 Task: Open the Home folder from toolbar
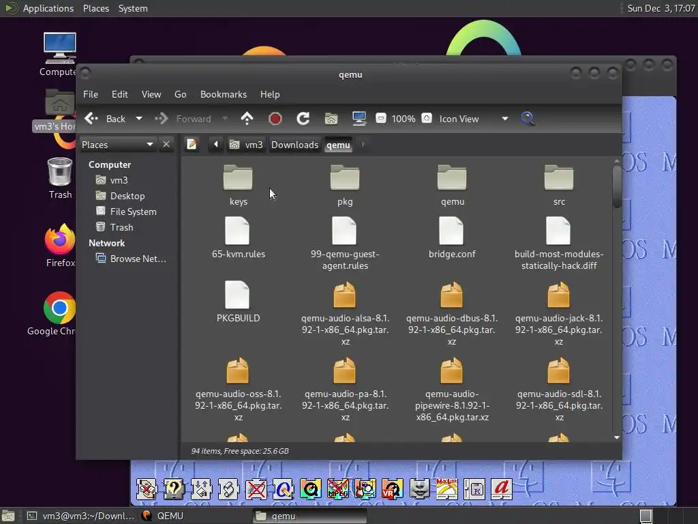[x=331, y=119]
